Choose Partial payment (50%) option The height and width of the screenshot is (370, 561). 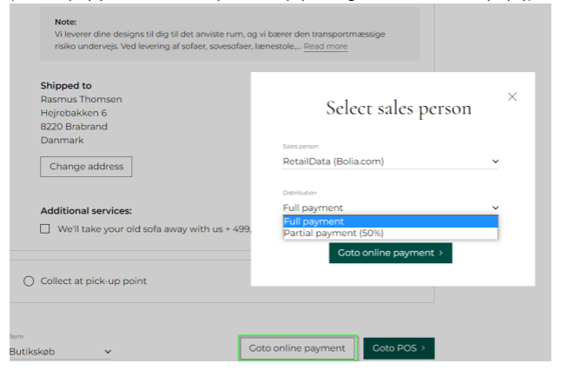pos(390,233)
